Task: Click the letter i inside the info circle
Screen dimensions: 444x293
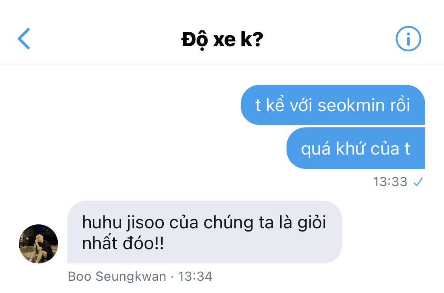Action: 408,39
